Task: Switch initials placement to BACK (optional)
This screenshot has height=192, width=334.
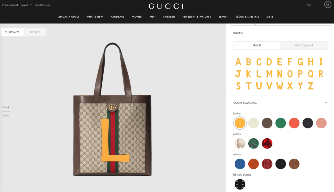Action: [x=304, y=45]
